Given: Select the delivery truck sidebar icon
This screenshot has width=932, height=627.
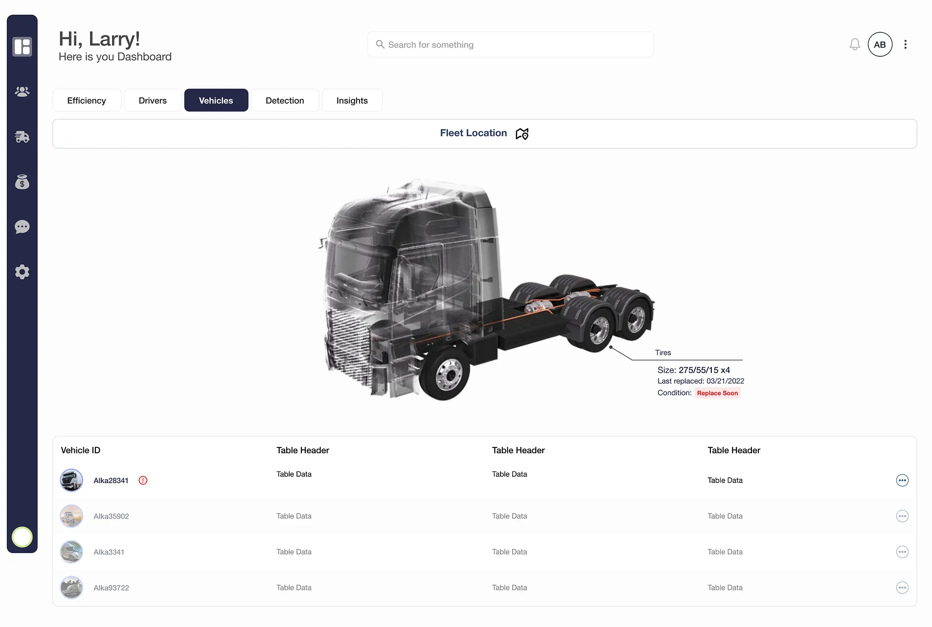Looking at the screenshot, I should point(22,137).
